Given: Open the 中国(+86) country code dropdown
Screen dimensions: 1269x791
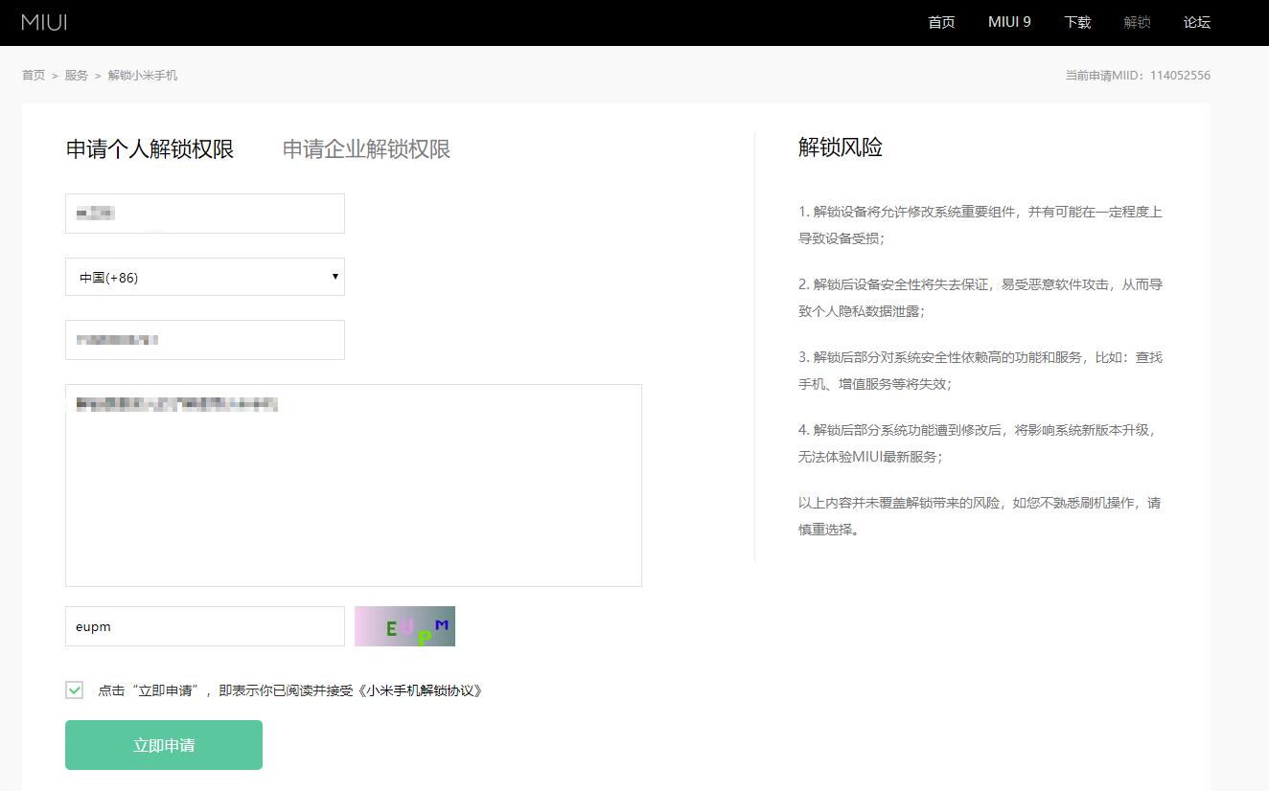Looking at the screenshot, I should 204,277.
